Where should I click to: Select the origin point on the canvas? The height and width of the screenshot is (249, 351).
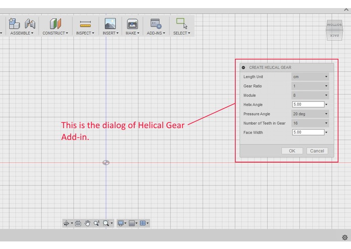pos(106,163)
